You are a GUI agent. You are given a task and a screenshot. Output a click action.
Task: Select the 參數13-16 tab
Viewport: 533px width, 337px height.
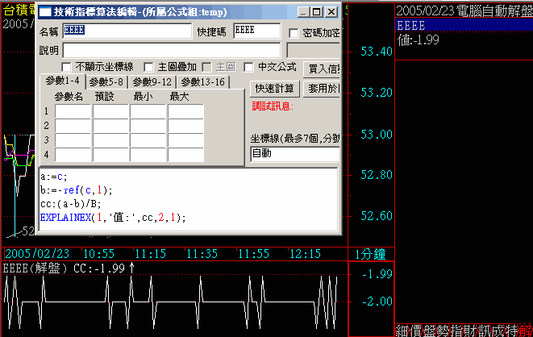pyautogui.click(x=202, y=82)
